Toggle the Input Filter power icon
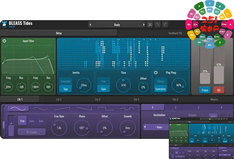The width and height of the screenshot is (234, 159). pyautogui.click(x=4, y=41)
